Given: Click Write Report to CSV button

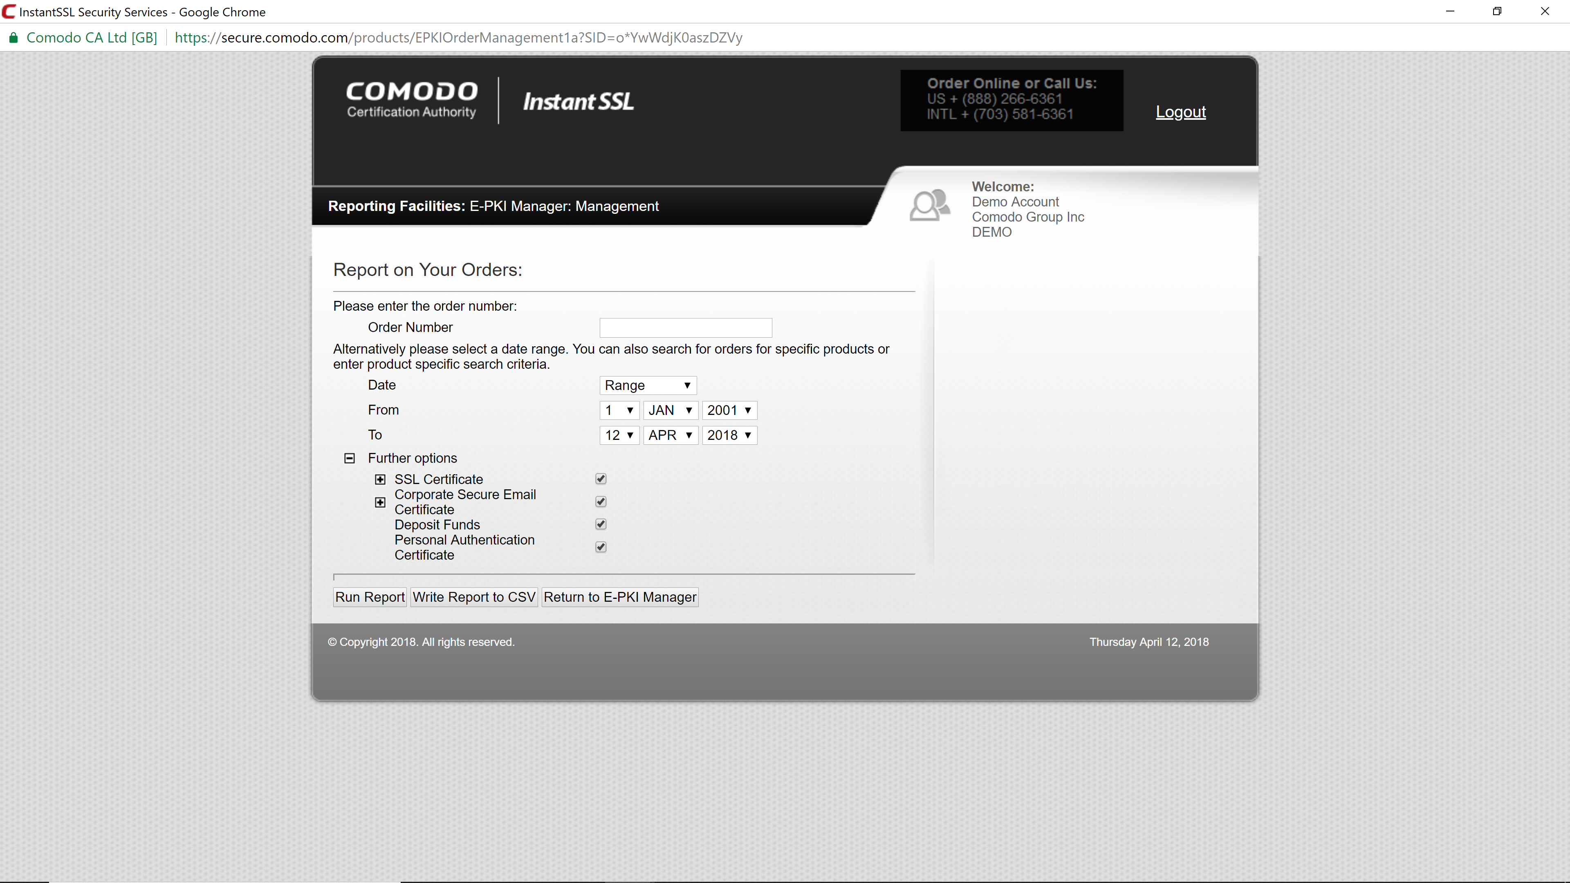Looking at the screenshot, I should click(x=474, y=597).
